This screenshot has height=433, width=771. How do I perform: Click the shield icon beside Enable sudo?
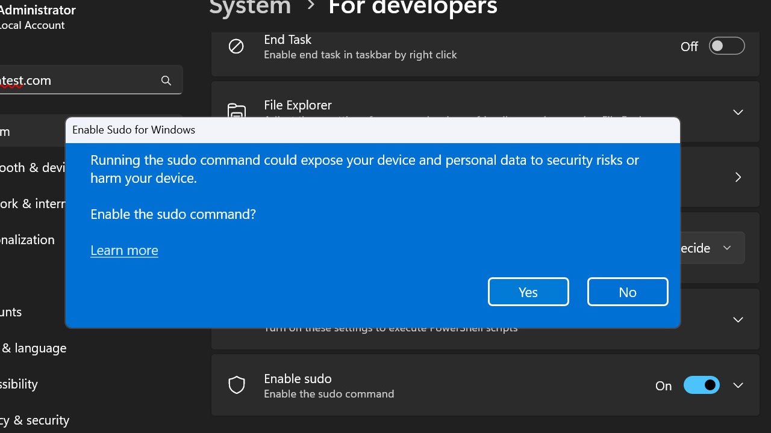[x=236, y=385]
